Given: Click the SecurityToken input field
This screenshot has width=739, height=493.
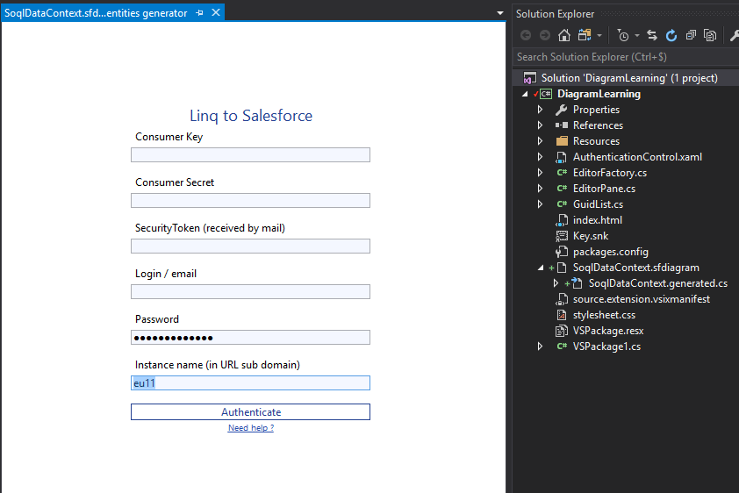Looking at the screenshot, I should [x=250, y=246].
